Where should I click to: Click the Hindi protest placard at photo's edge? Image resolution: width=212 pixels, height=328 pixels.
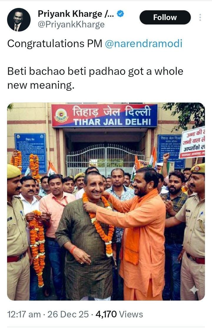193,142
